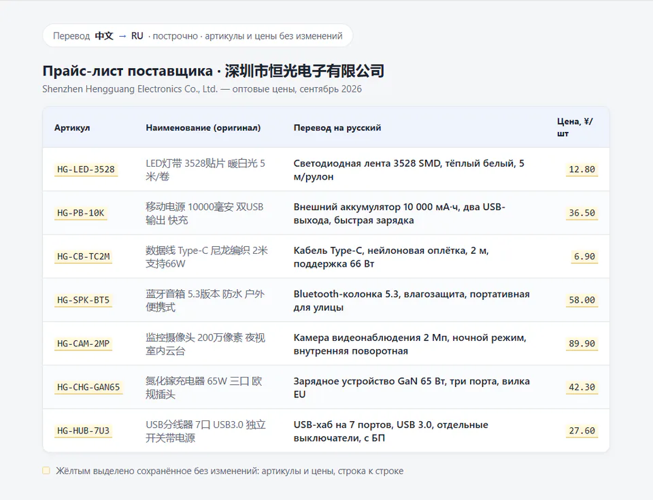The height and width of the screenshot is (500, 653).
Task: Click the price 12.80
Action: coord(582,169)
